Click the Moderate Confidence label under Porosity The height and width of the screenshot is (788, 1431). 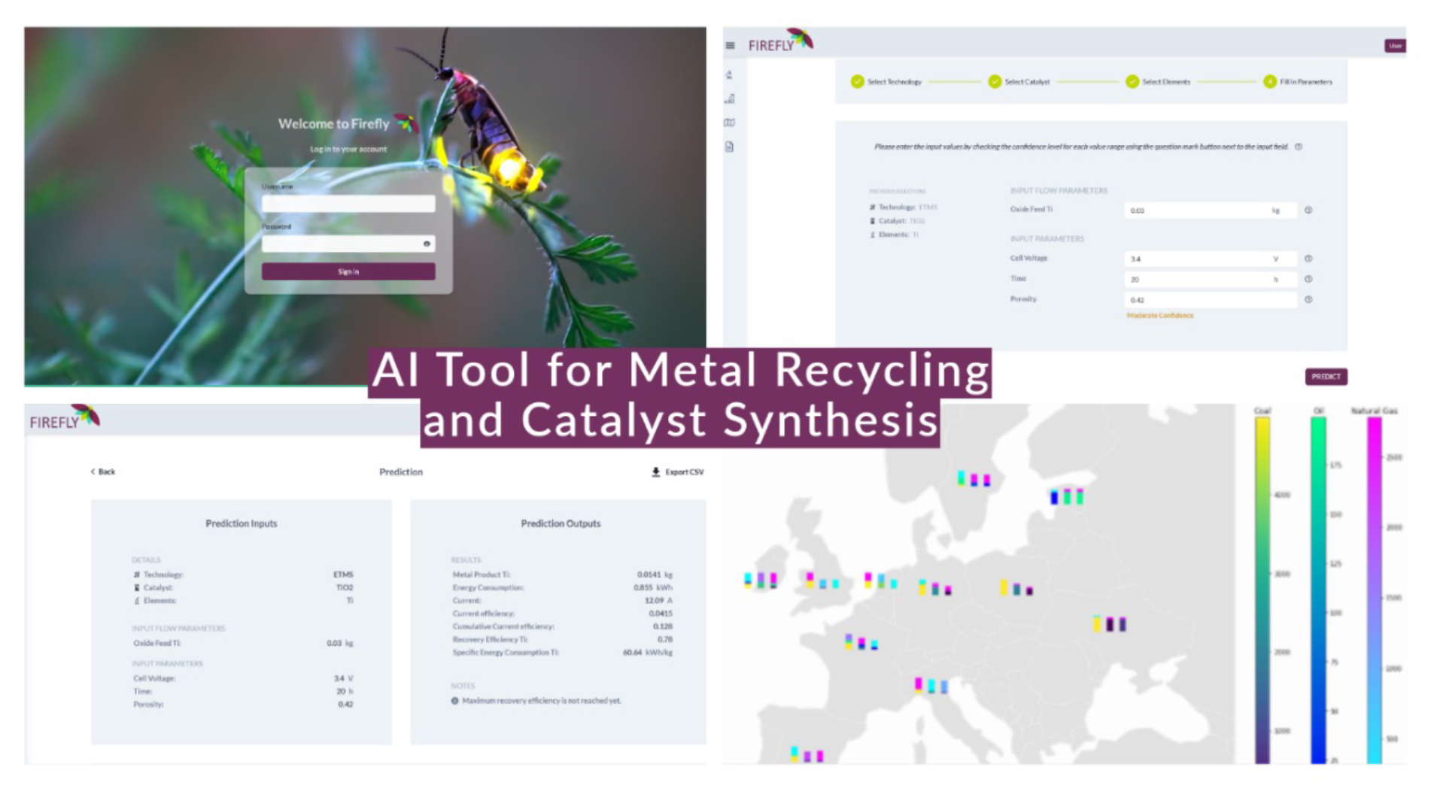1159,316
